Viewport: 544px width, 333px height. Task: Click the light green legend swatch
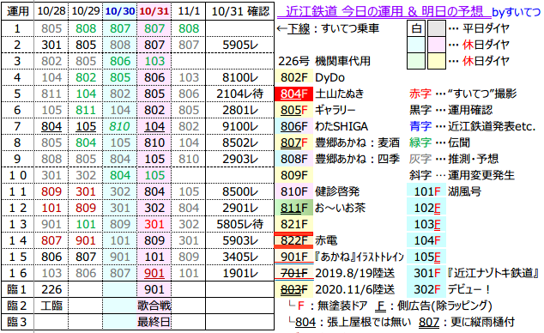(x=416, y=61)
